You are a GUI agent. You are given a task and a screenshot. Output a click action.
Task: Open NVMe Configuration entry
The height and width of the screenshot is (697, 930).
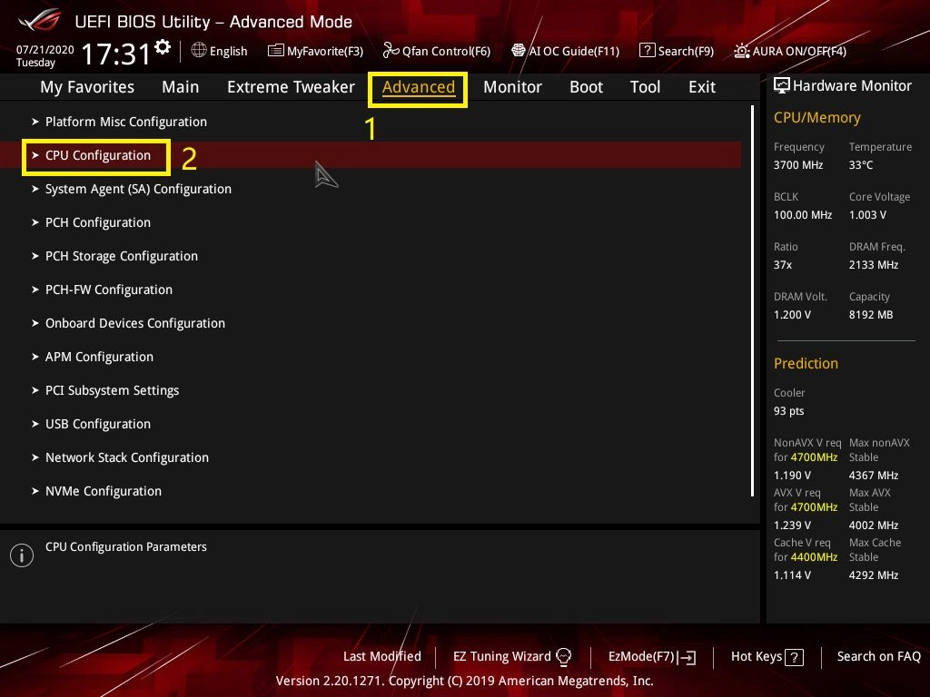(x=103, y=491)
